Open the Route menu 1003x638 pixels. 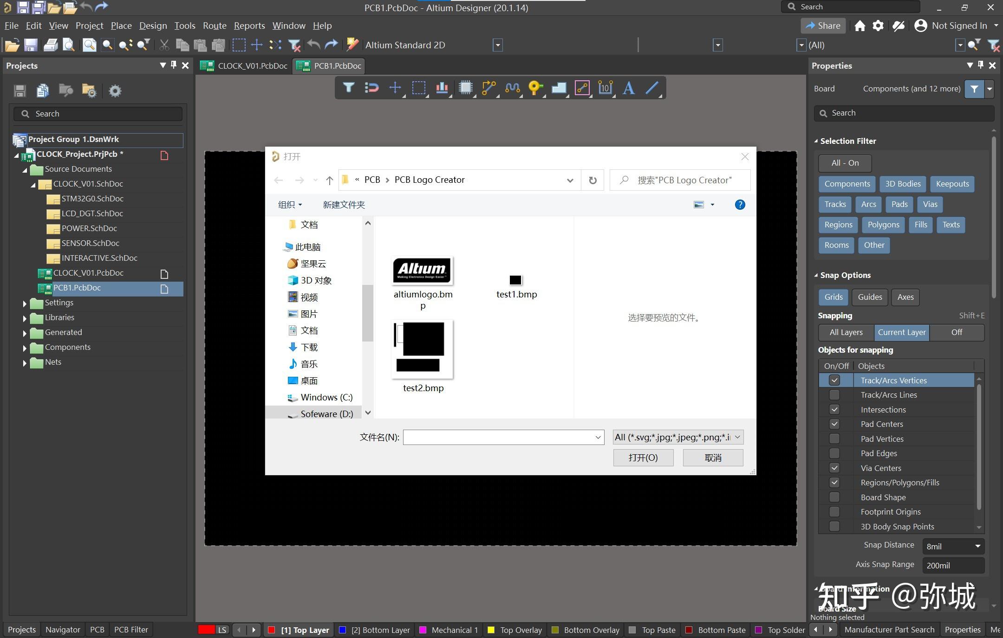215,26
